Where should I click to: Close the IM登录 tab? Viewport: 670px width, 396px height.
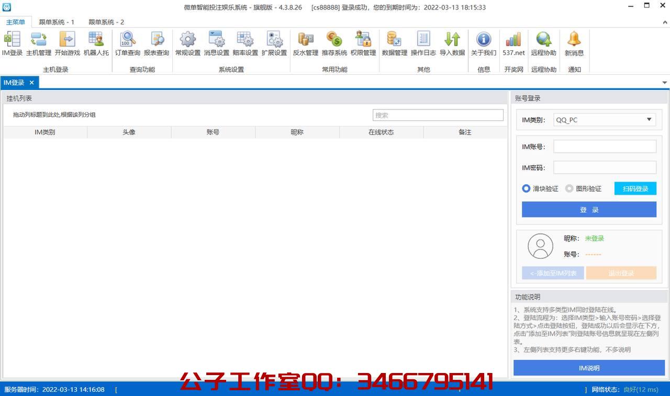[32, 83]
